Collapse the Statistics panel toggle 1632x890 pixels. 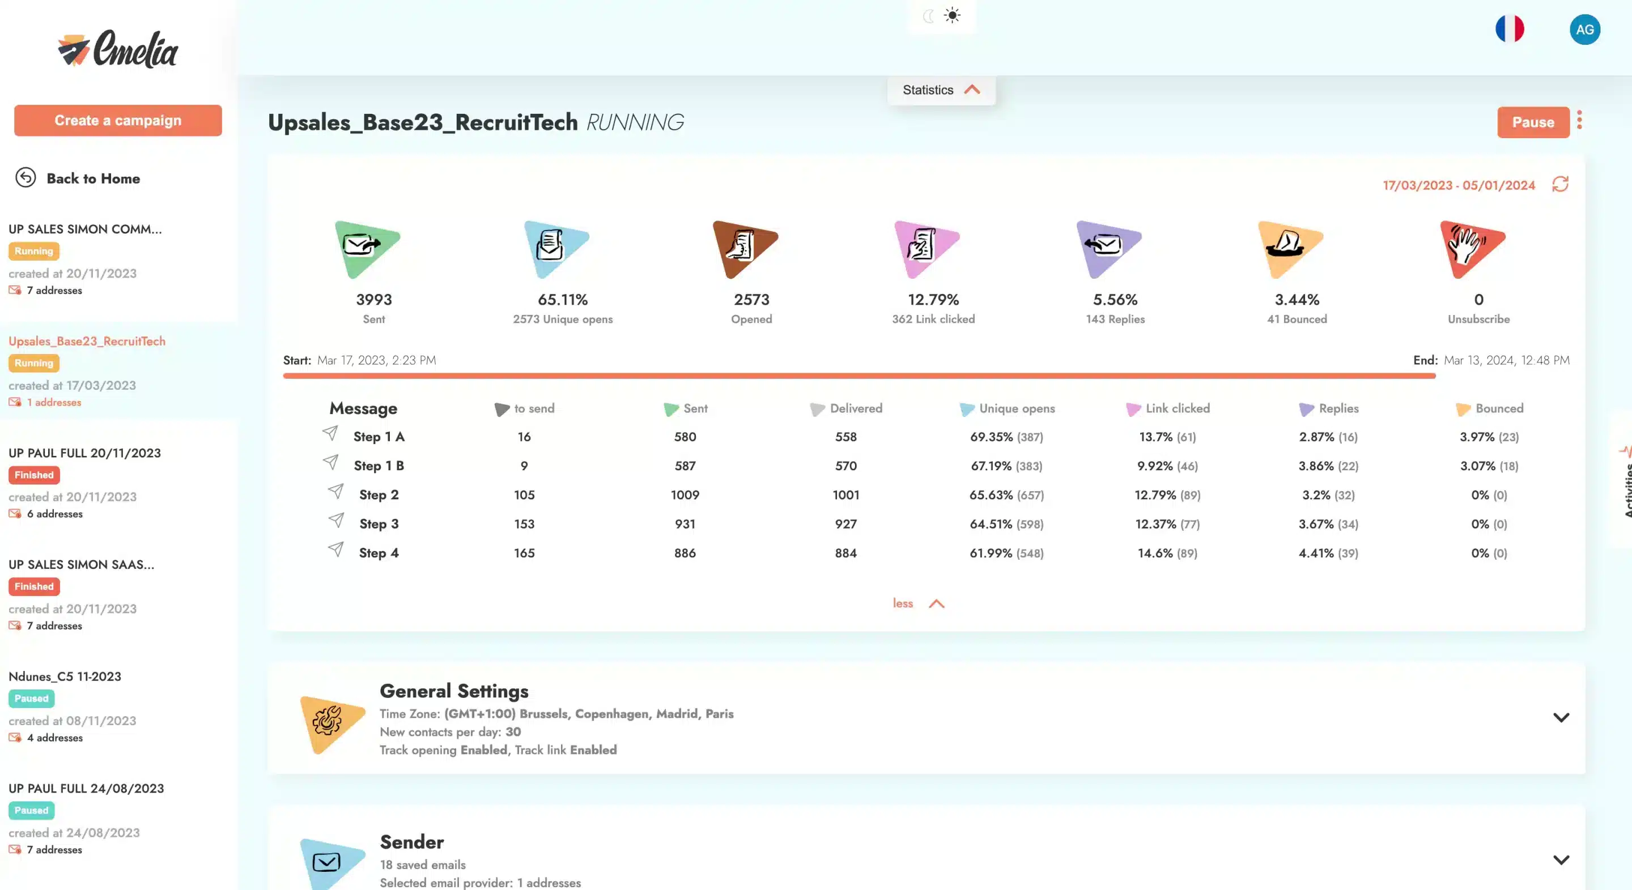(941, 90)
